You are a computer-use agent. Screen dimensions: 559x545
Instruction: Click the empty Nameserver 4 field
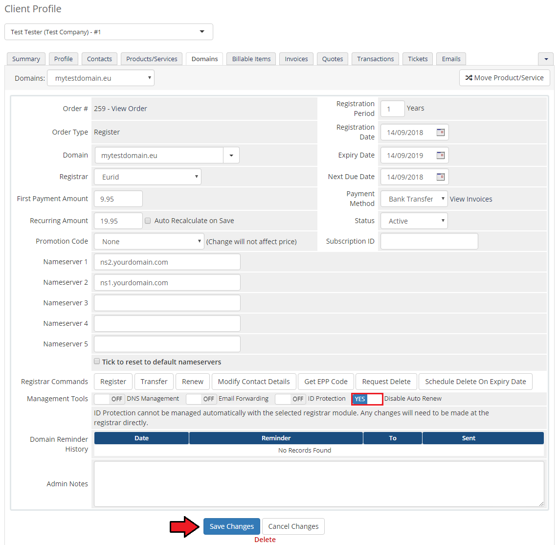tap(167, 323)
